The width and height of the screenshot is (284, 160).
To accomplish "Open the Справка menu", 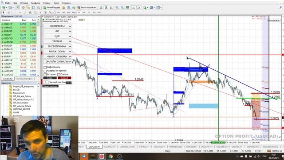I will point(66,3).
